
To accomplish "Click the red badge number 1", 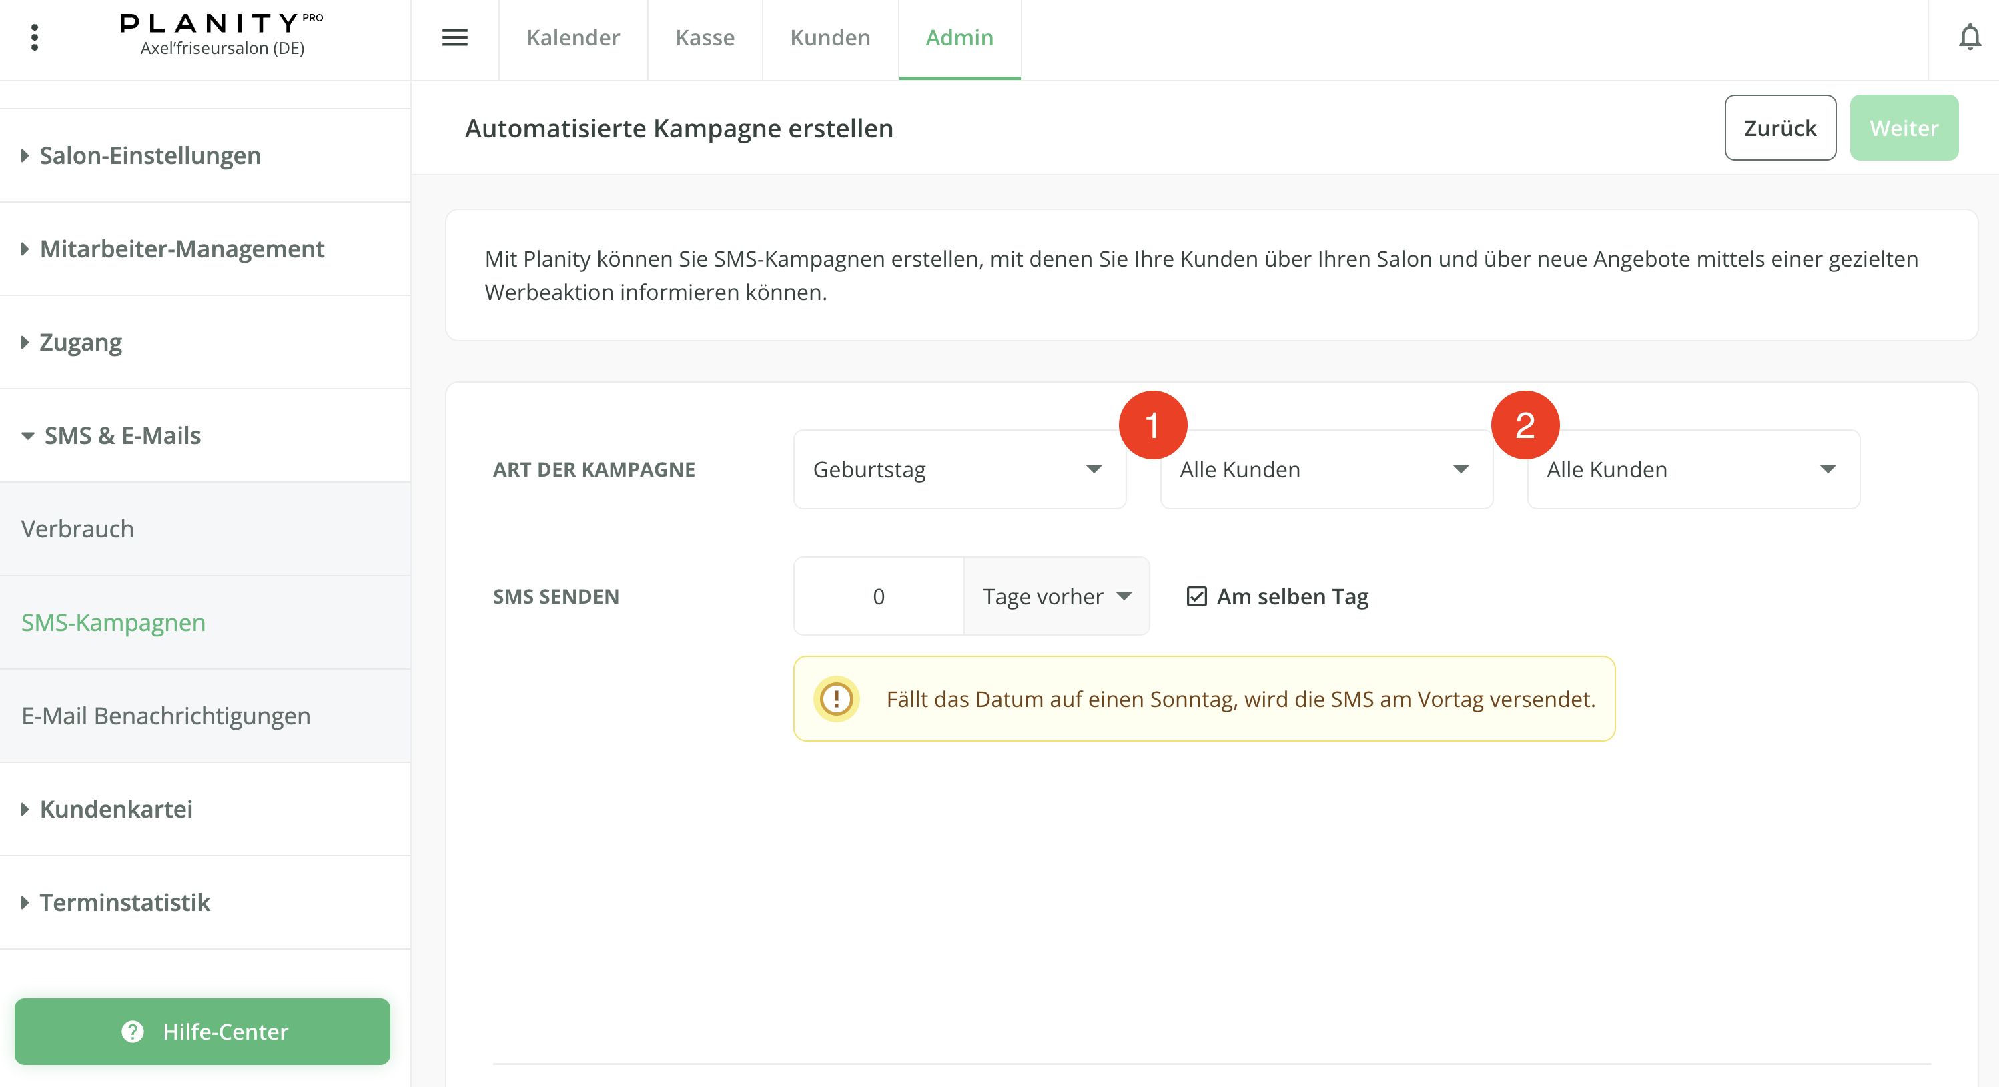I will [1152, 425].
